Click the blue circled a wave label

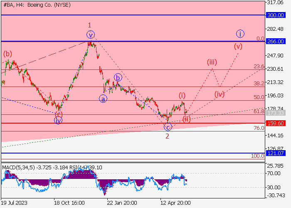(103, 99)
